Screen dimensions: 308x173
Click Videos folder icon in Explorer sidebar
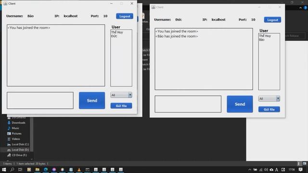click(9, 139)
